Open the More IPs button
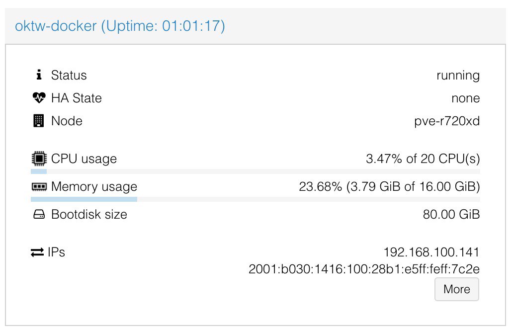This screenshot has height=331, width=511. coord(457,289)
